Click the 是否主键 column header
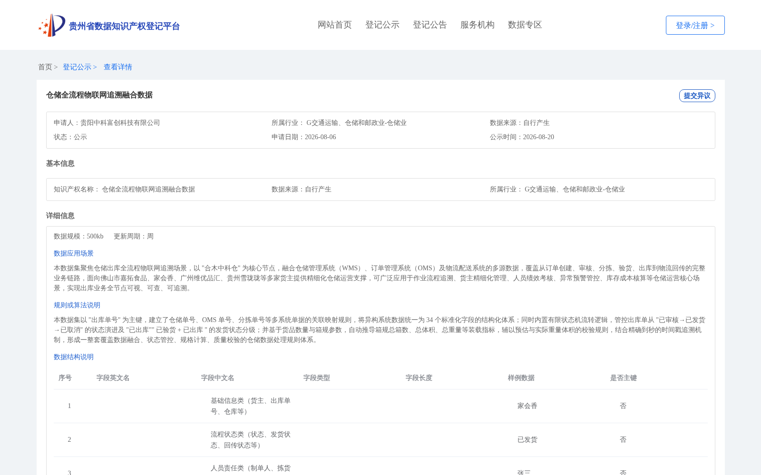 coord(624,378)
